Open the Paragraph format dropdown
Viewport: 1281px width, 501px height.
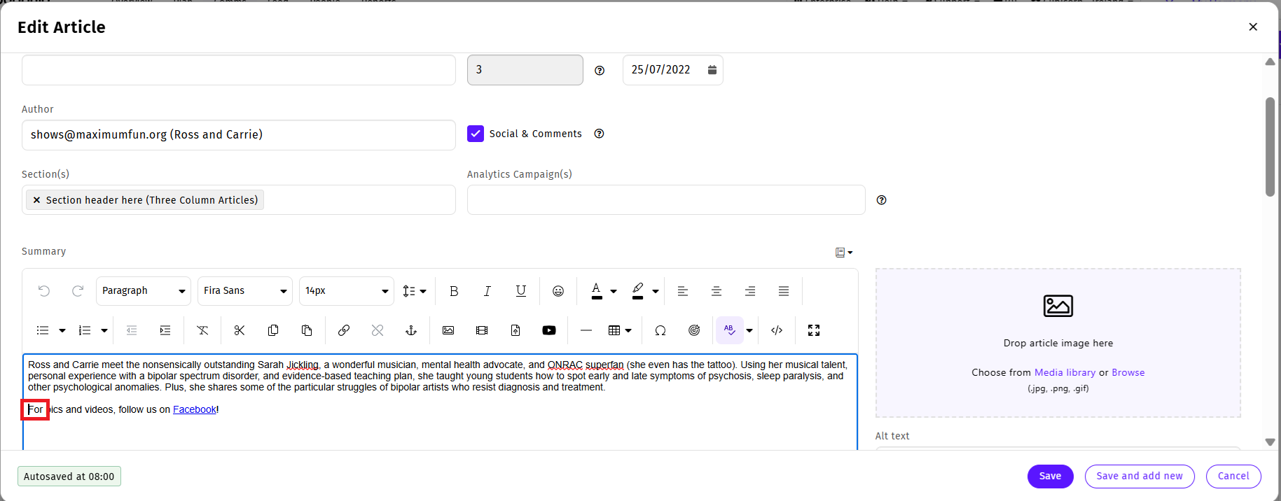144,291
